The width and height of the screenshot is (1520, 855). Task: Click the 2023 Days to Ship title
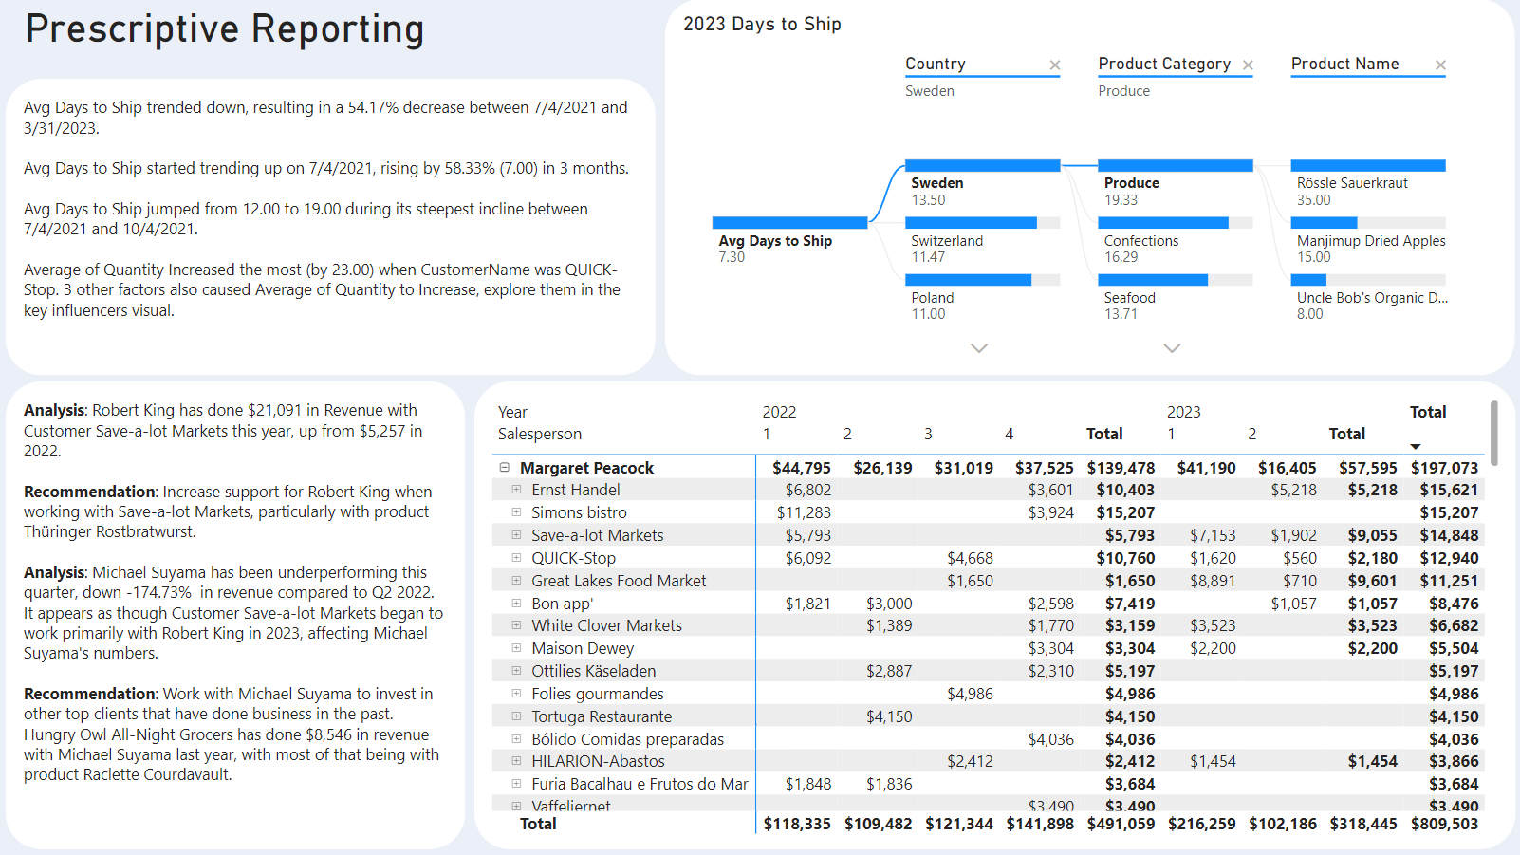pyautogui.click(x=762, y=24)
